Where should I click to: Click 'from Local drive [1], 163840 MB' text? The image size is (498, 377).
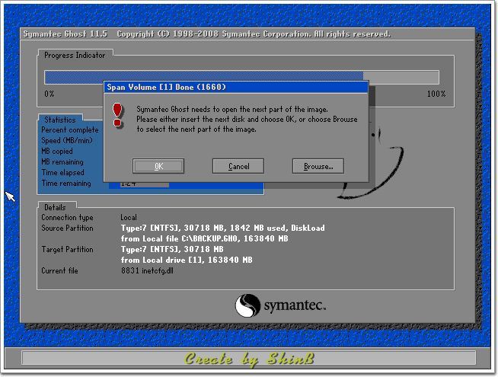(187, 260)
